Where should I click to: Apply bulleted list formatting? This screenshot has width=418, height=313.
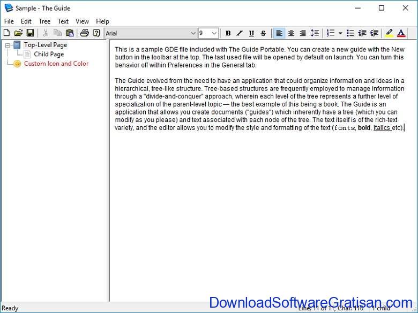350,33
